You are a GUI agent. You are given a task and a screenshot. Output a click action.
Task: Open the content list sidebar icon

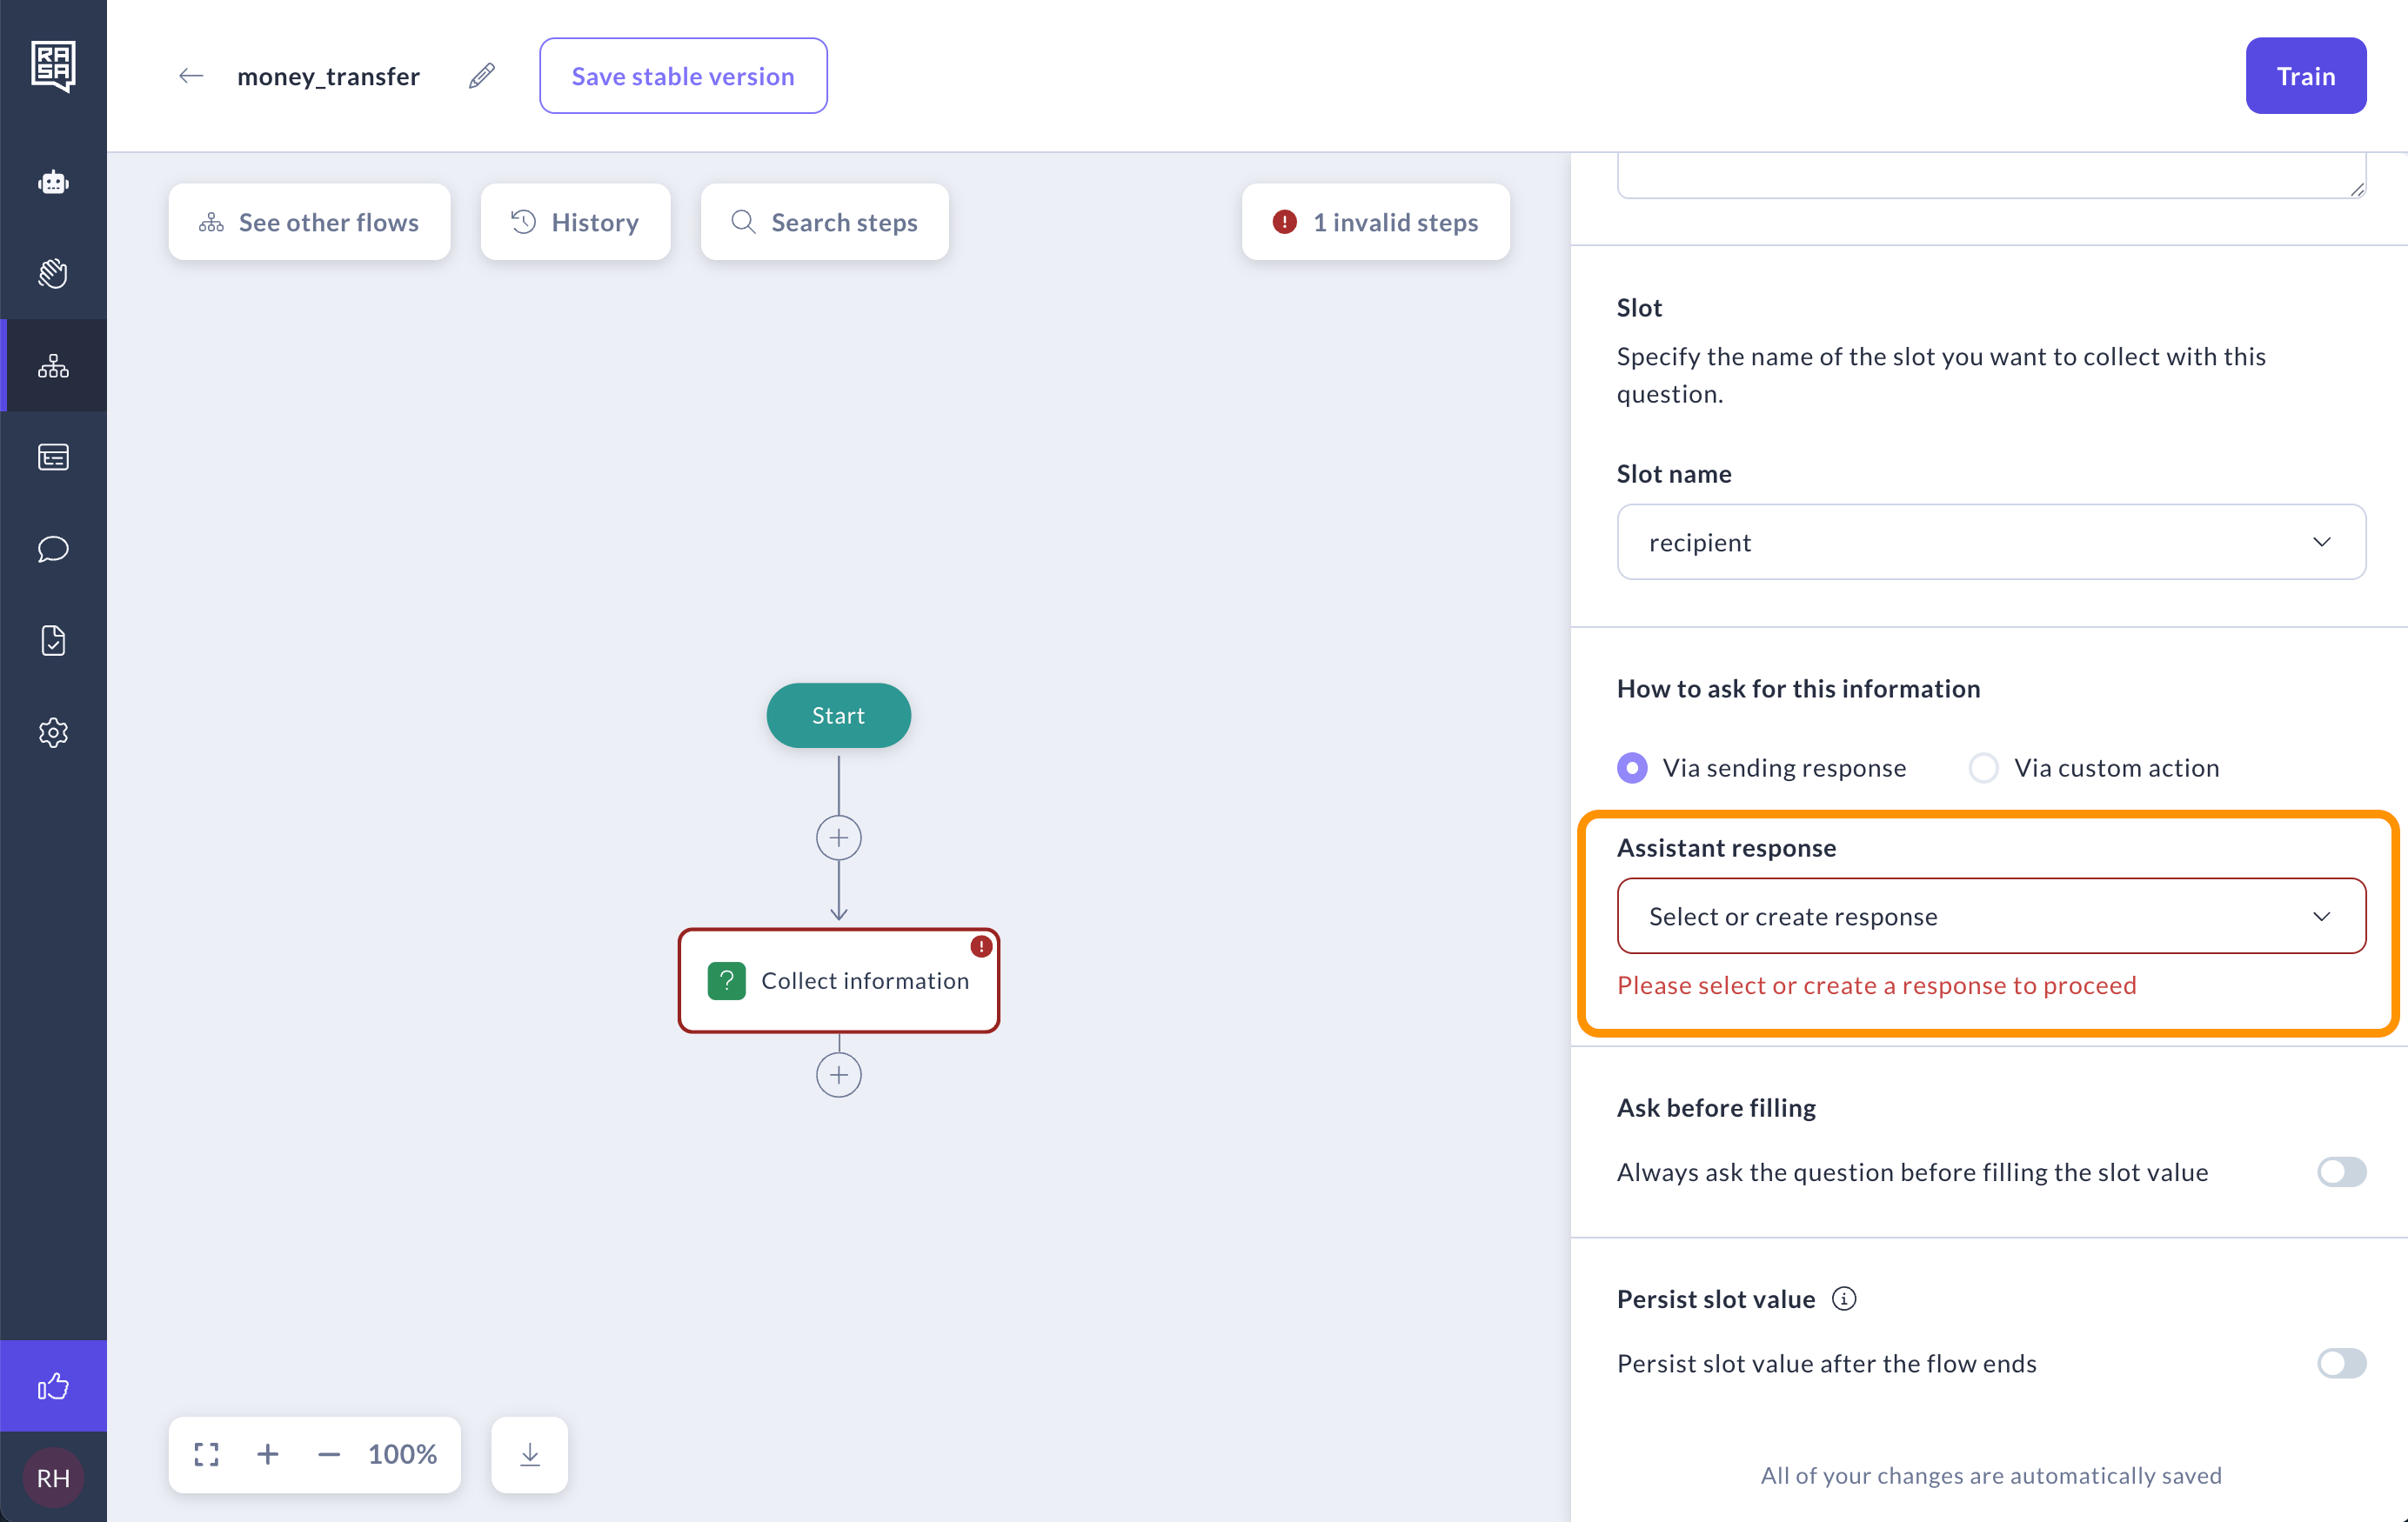[x=53, y=457]
